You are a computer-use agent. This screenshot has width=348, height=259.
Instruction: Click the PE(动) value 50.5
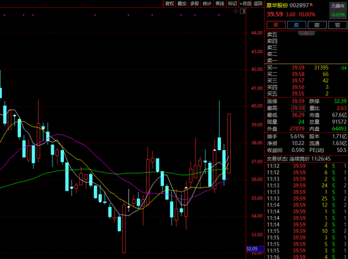[342, 150]
